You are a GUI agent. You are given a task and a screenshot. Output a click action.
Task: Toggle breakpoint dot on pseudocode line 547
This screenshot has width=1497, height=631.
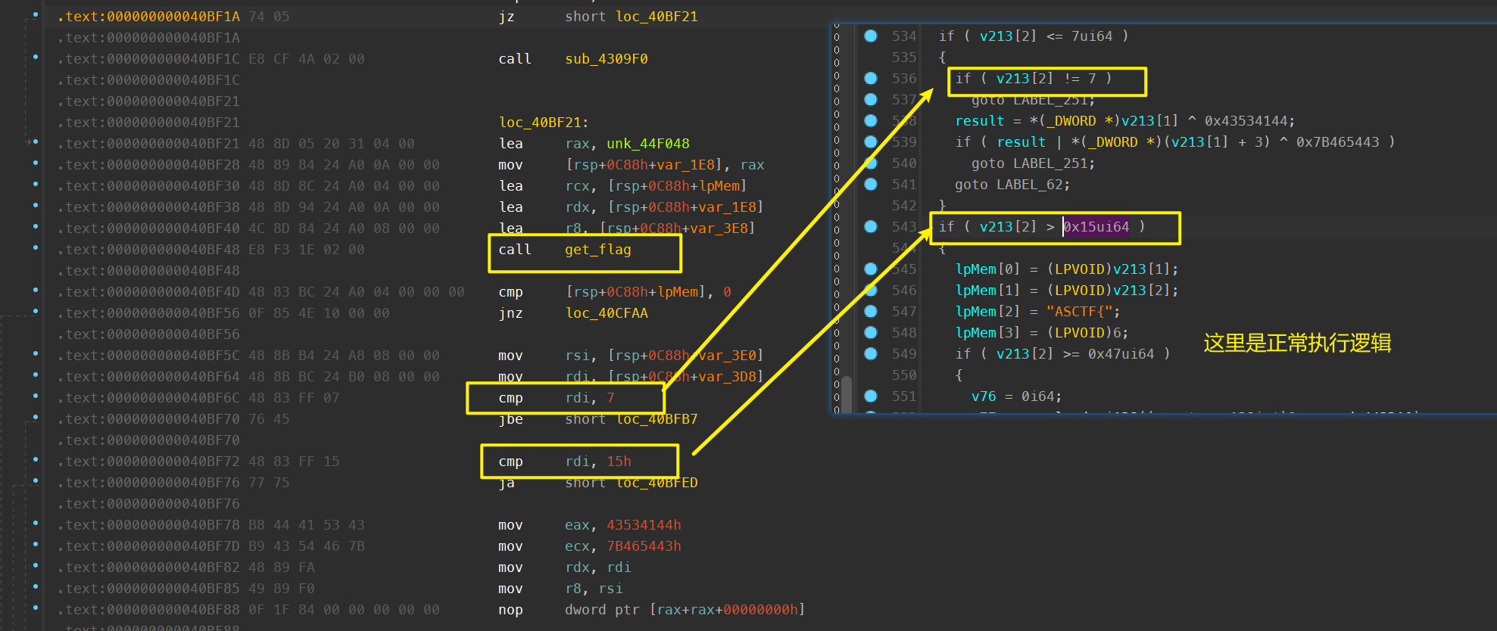point(871,311)
